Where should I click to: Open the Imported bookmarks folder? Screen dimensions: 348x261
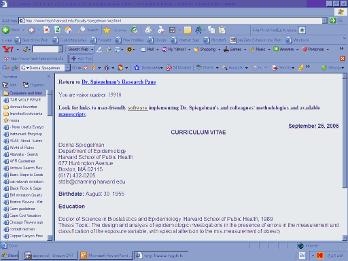point(24,114)
